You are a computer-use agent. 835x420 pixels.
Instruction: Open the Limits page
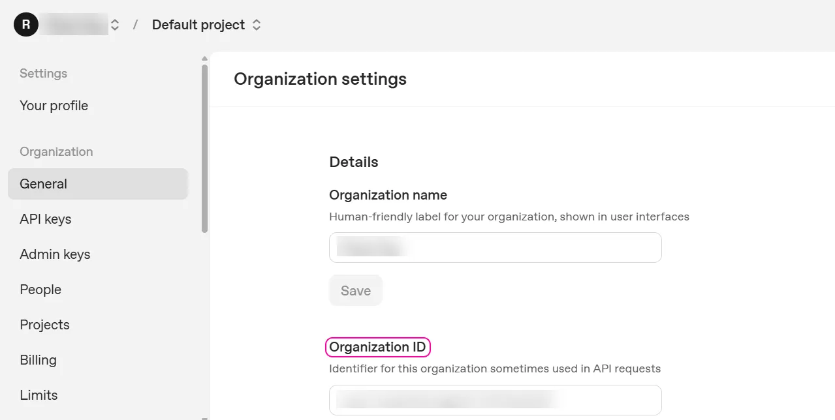39,395
